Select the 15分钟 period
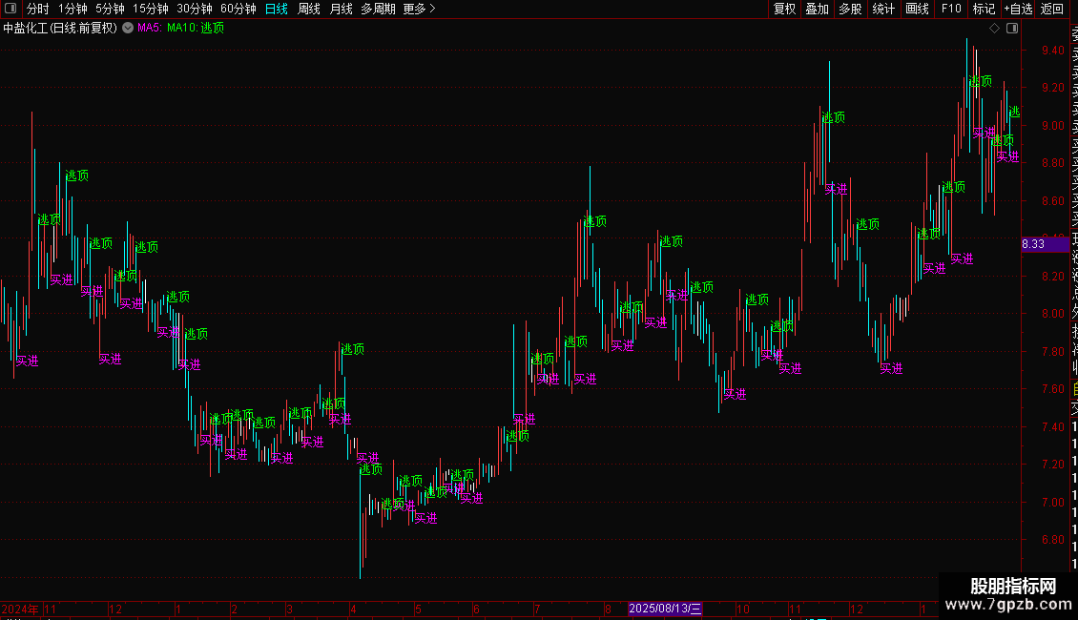Screen dimensions: 1078x620 tap(151, 9)
